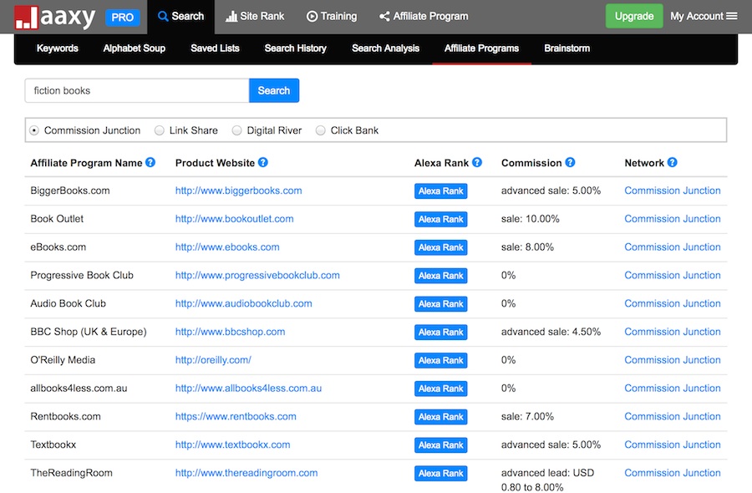
Task: Click Commission Junction link in O'Reilly Media row
Action: point(673,361)
